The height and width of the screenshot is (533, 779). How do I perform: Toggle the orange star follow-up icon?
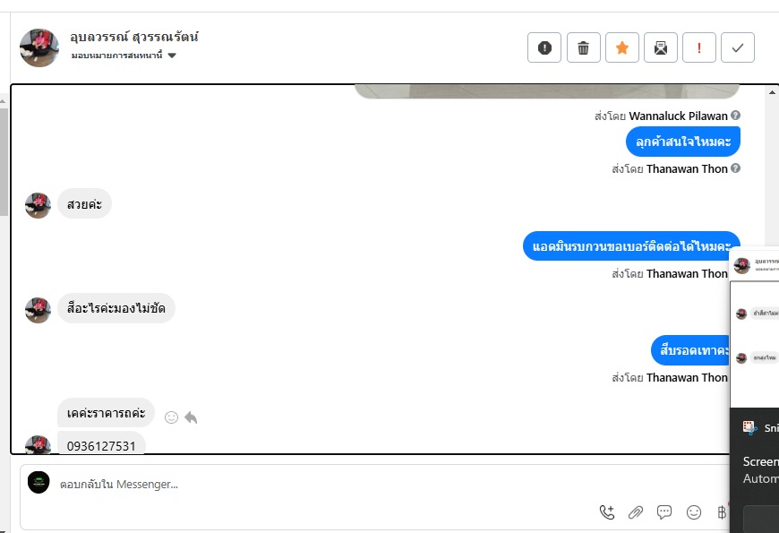tap(622, 47)
